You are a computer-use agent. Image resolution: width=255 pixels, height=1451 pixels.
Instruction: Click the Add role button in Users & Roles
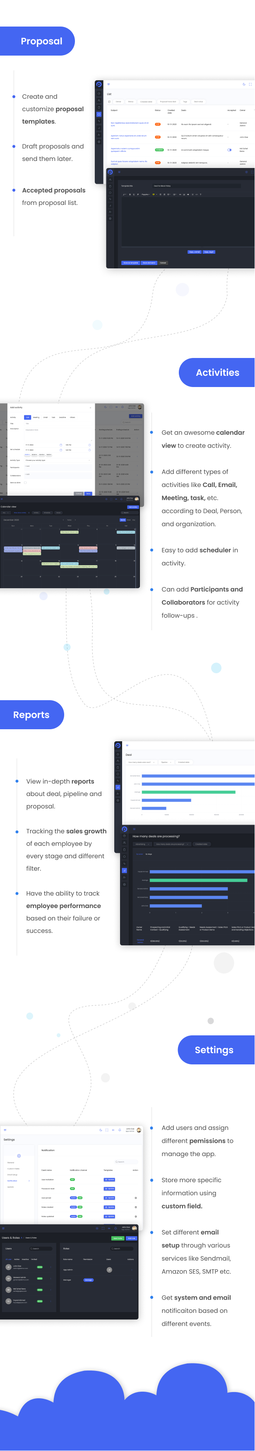(x=131, y=1239)
